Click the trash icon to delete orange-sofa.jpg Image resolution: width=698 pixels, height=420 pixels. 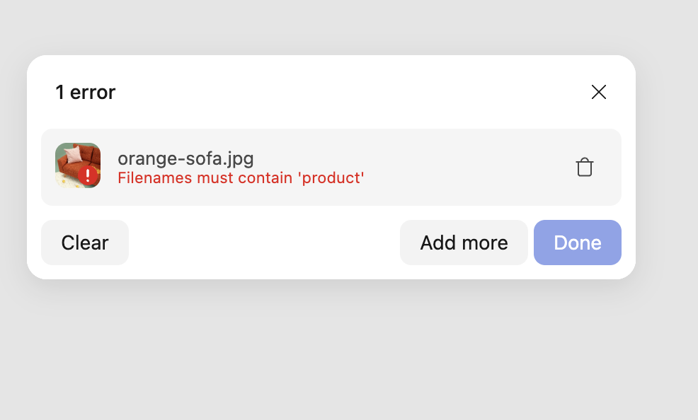(585, 167)
